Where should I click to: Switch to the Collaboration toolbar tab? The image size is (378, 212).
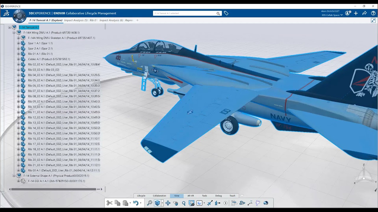pos(159,196)
